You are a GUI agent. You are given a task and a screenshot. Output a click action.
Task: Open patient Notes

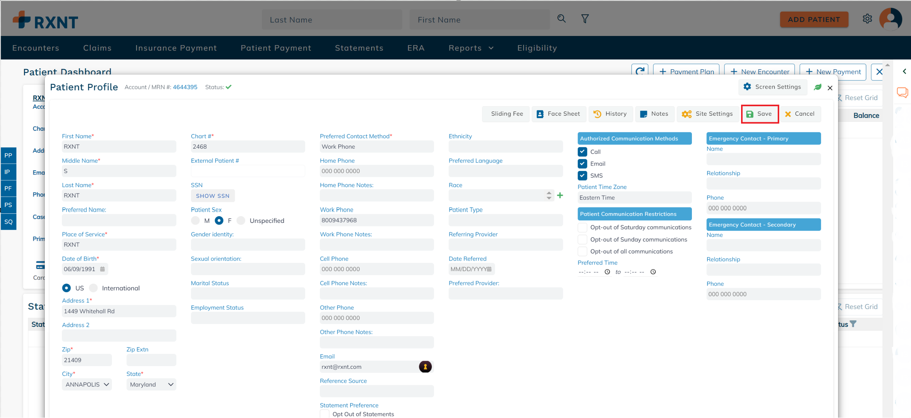pos(655,114)
